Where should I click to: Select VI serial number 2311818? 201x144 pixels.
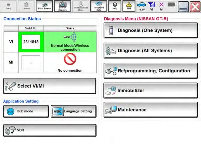31,42
